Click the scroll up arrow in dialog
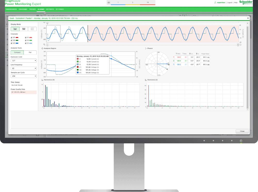Image resolution: width=258 pixels, height=192 pixels. [x=247, y=23]
